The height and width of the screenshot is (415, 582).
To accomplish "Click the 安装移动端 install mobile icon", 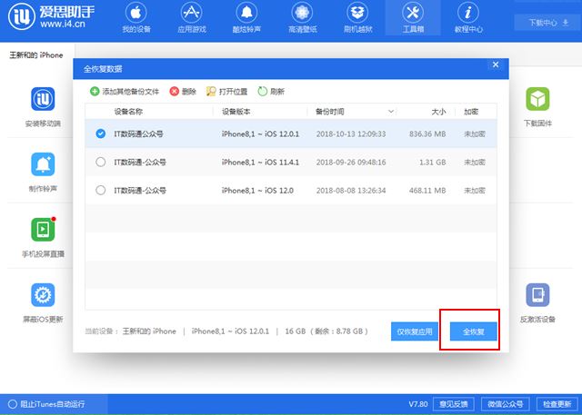I will (x=43, y=99).
